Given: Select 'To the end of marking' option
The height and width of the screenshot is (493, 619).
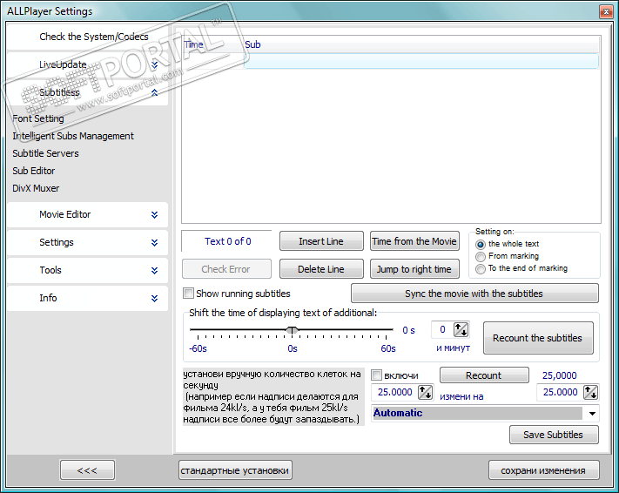Looking at the screenshot, I should [481, 268].
